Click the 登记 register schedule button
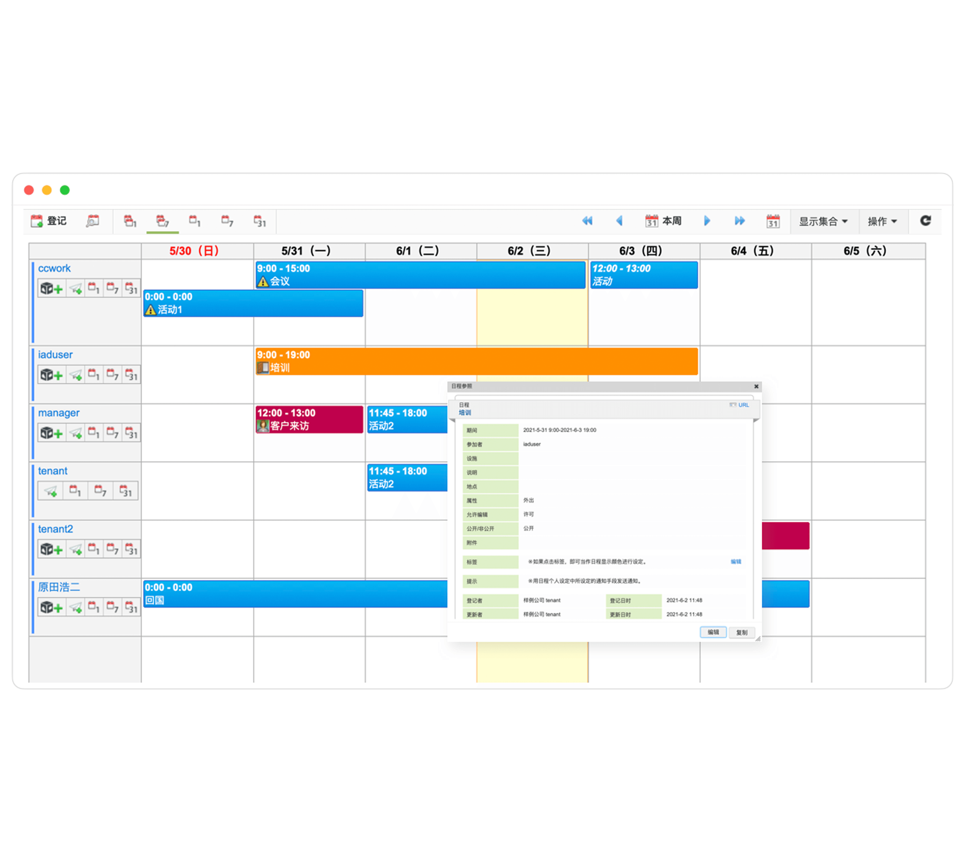The width and height of the screenshot is (969, 865). pos(49,221)
